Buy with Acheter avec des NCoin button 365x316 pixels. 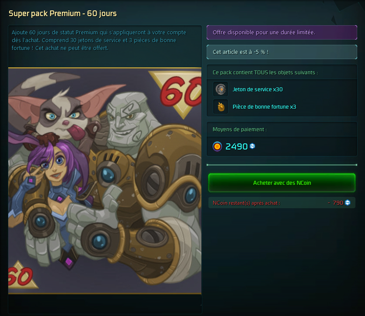click(x=282, y=183)
